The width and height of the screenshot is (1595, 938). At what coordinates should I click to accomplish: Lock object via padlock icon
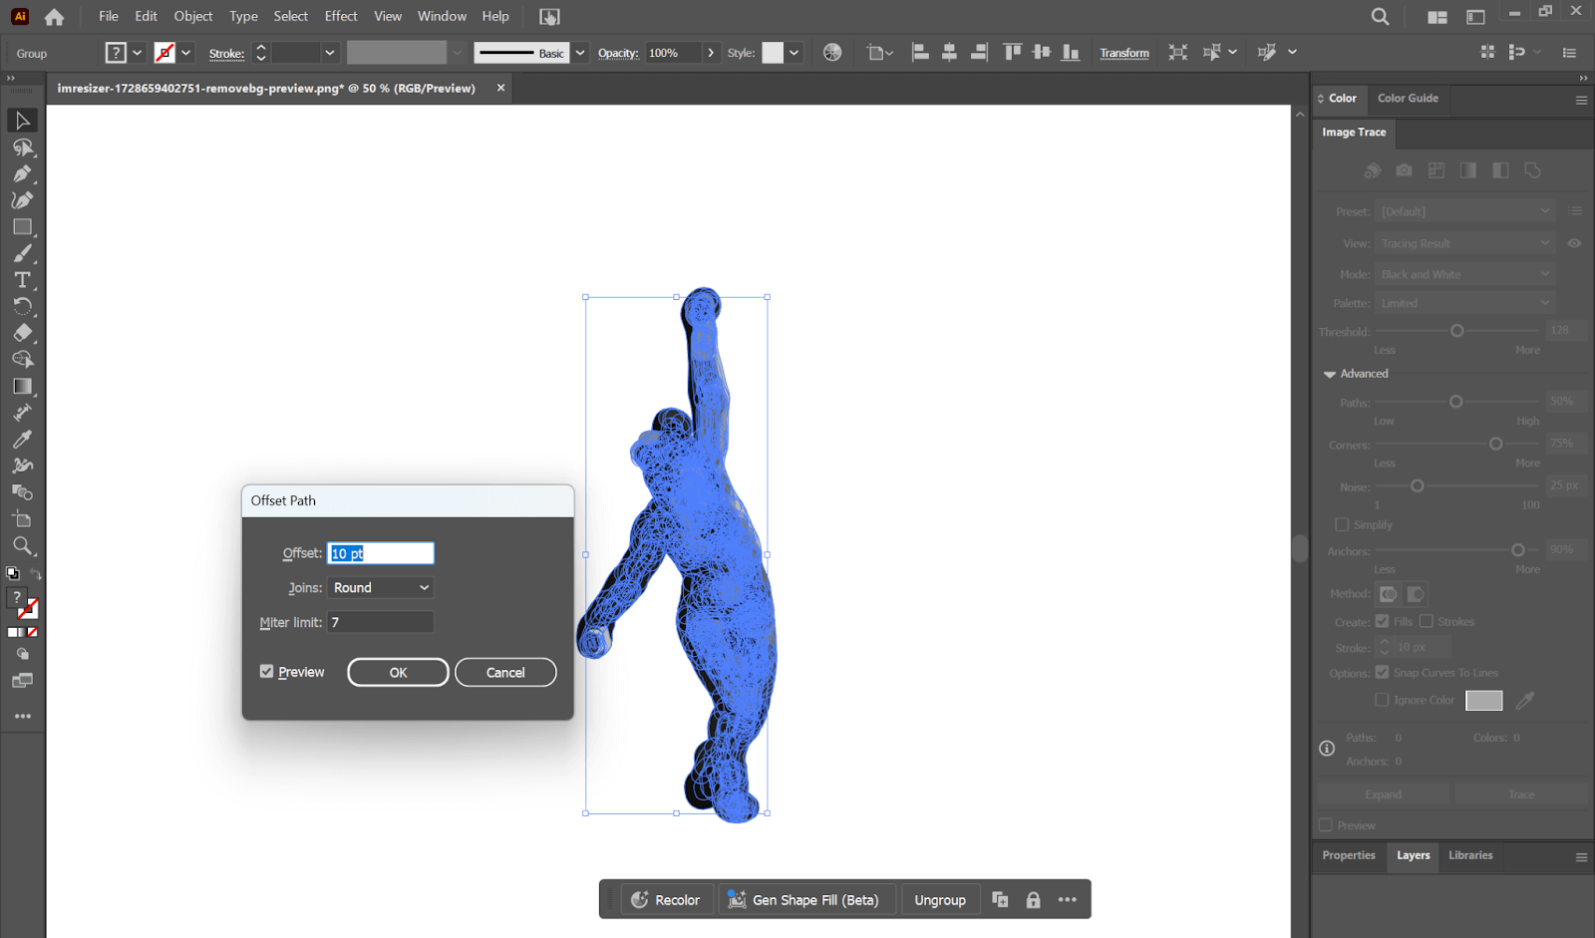[x=1033, y=900]
